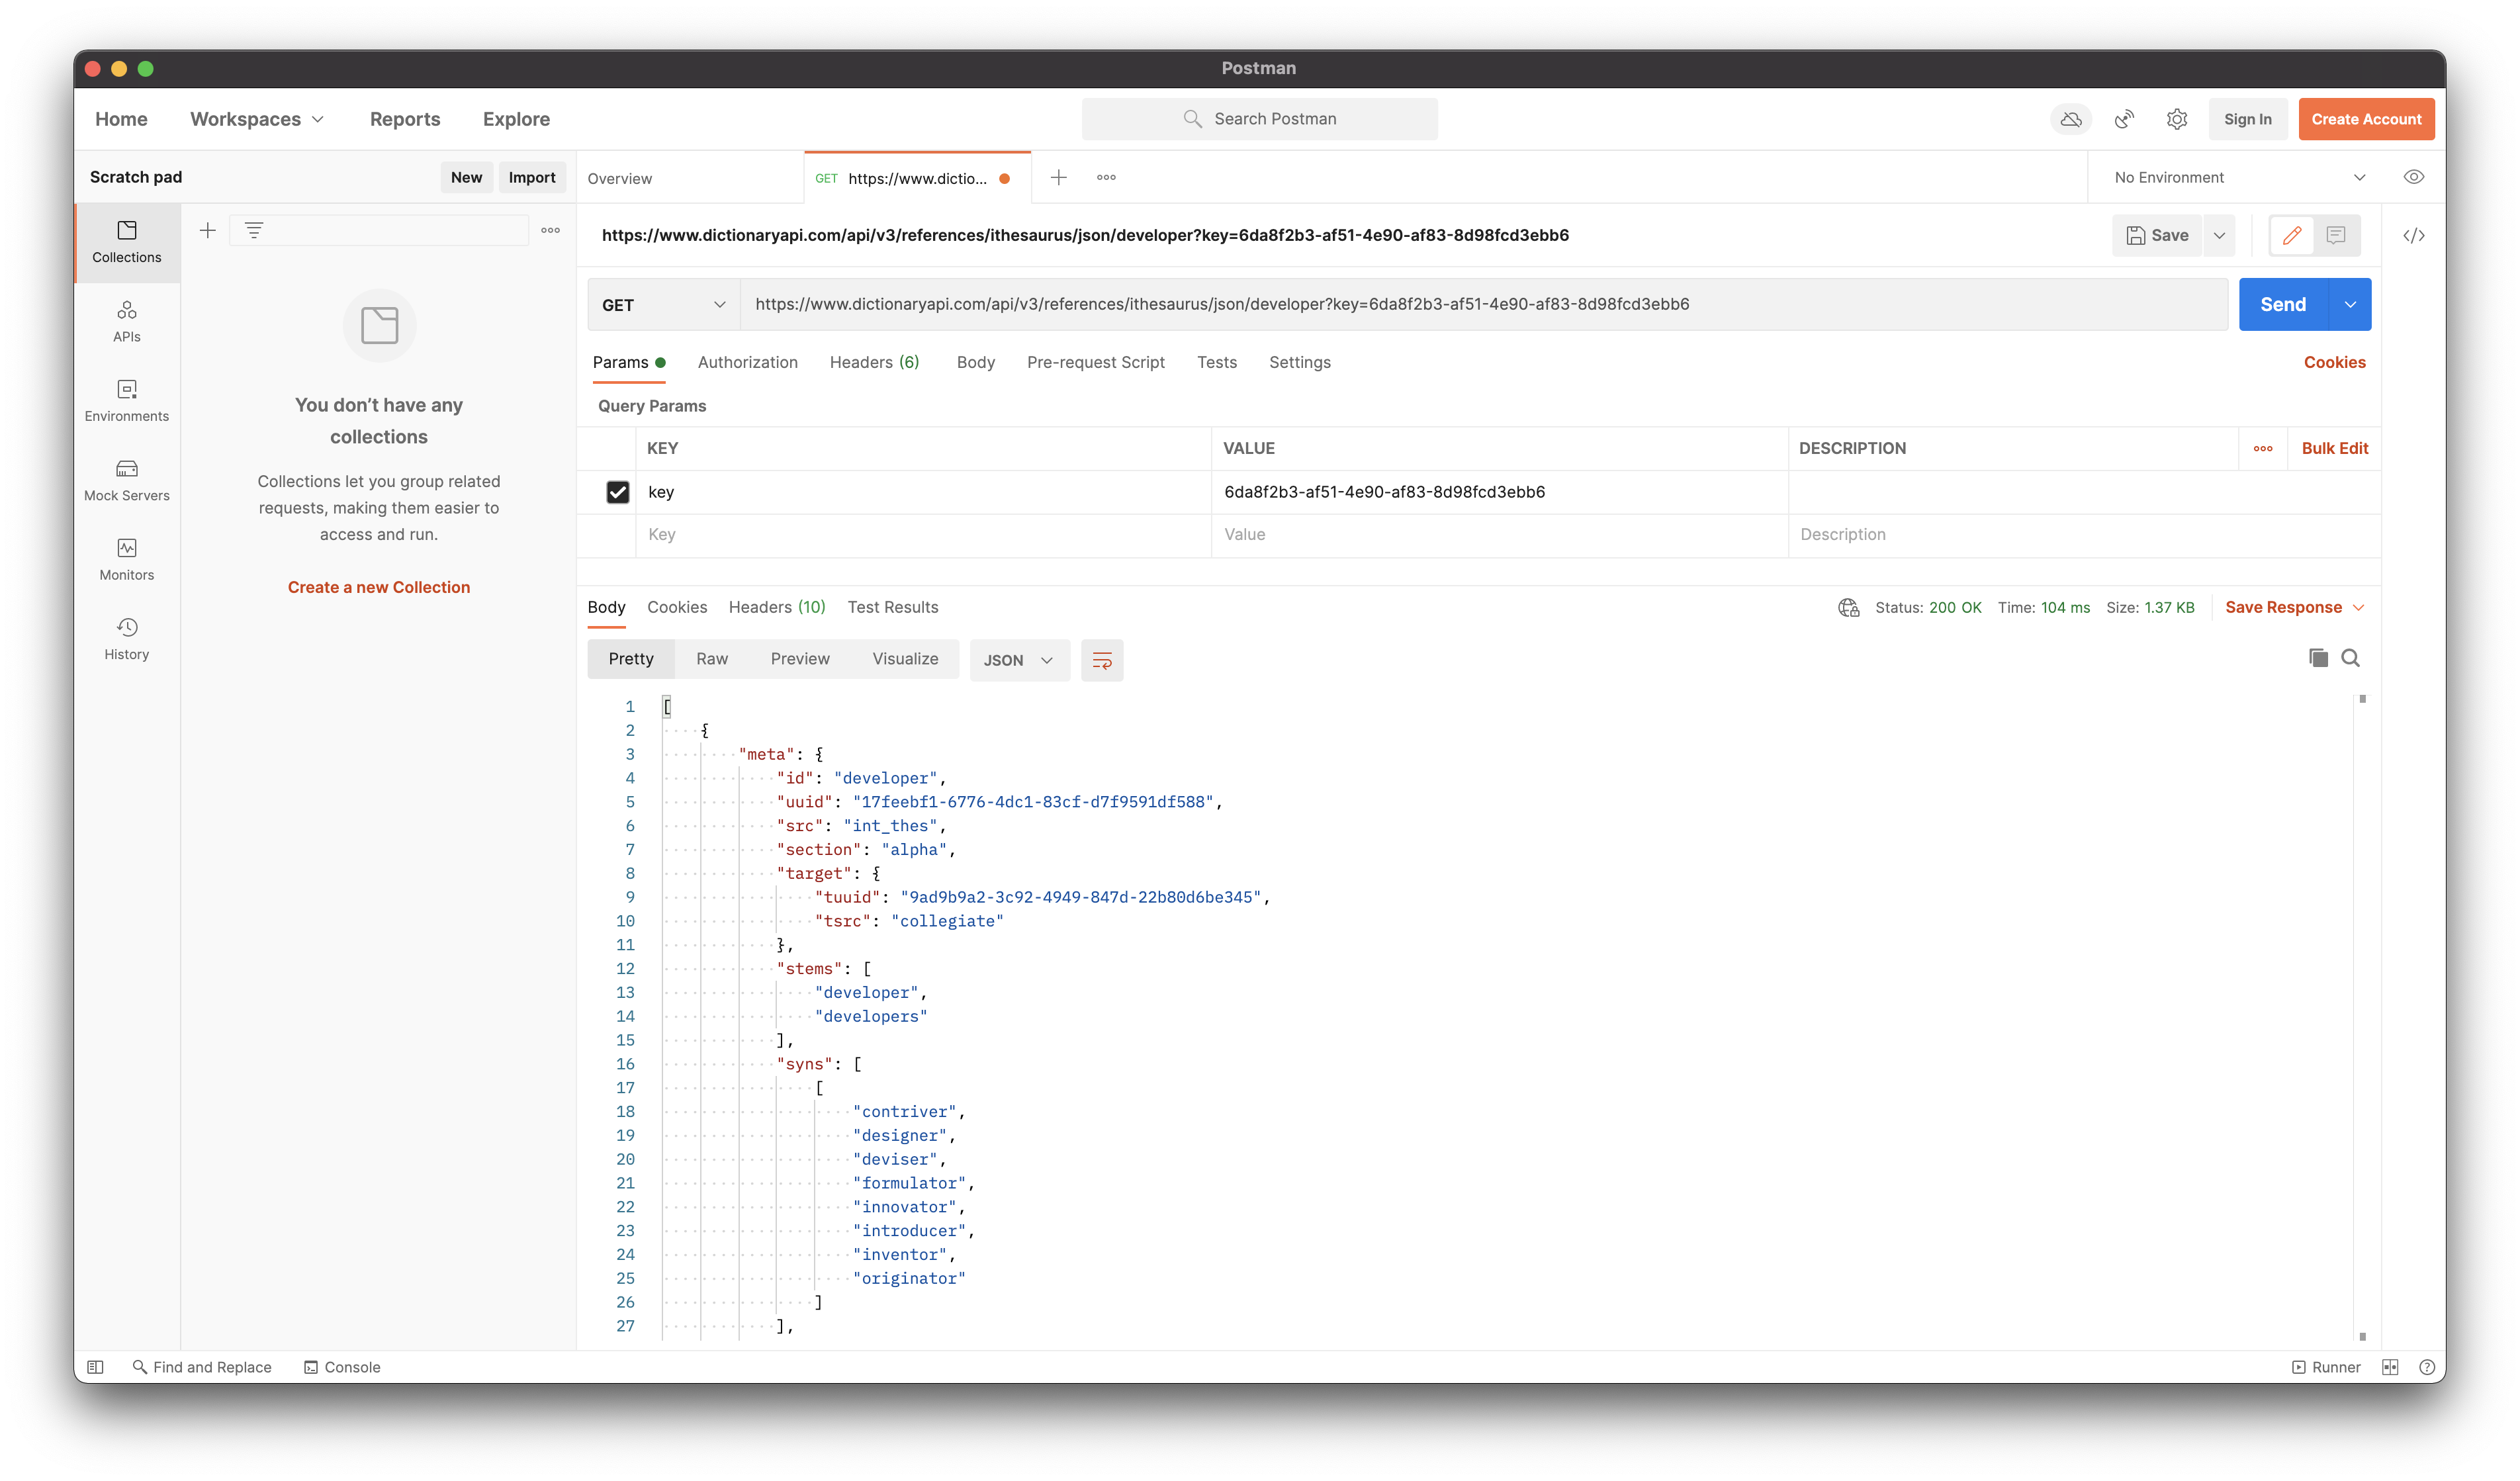Open the Tests tab
2520x1481 pixels.
[x=1217, y=362]
